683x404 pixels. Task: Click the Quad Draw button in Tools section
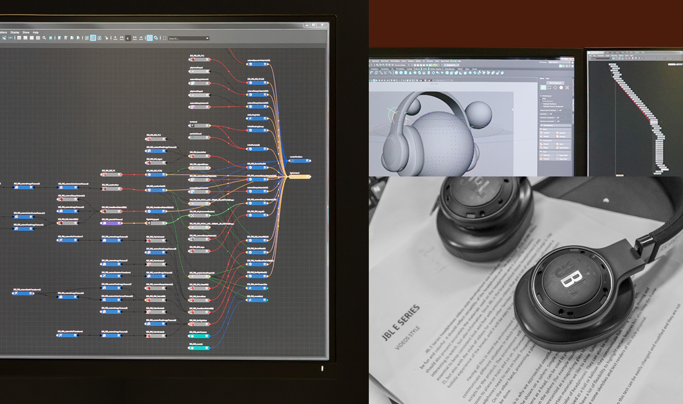pos(564,158)
